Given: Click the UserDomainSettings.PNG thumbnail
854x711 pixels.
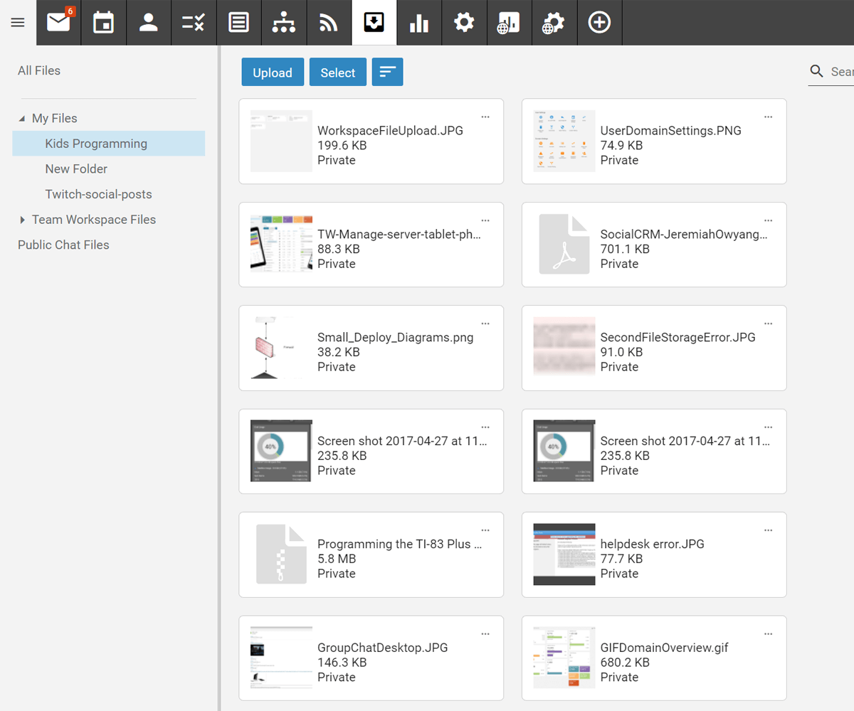Looking at the screenshot, I should 564,141.
